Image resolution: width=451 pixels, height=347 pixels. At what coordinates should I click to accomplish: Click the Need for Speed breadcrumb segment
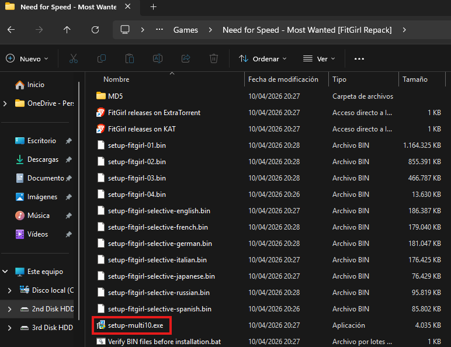click(x=307, y=30)
